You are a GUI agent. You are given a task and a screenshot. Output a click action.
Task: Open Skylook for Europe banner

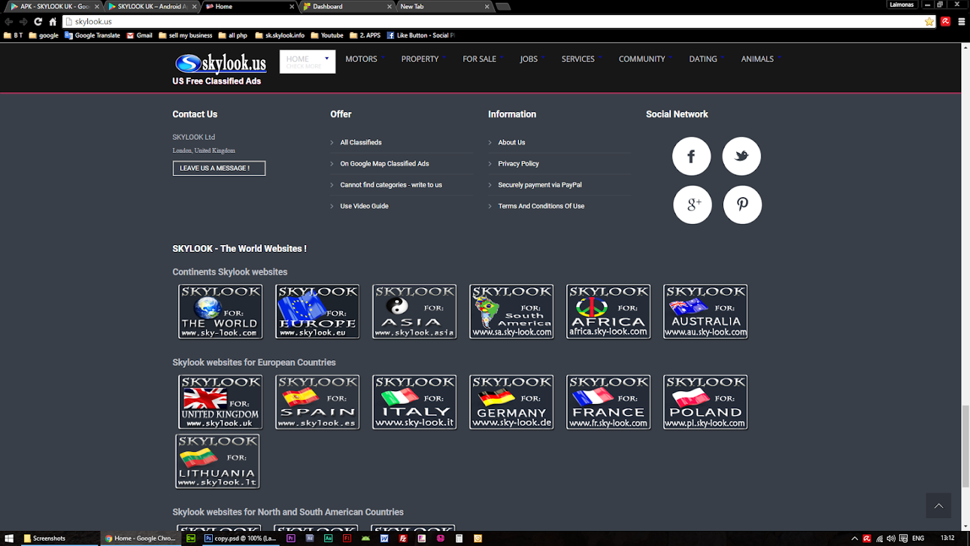(x=317, y=312)
